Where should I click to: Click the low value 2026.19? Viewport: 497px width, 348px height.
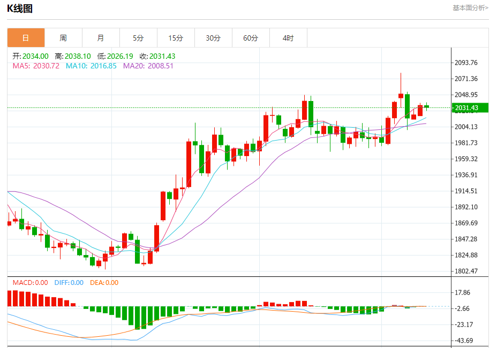pos(120,56)
